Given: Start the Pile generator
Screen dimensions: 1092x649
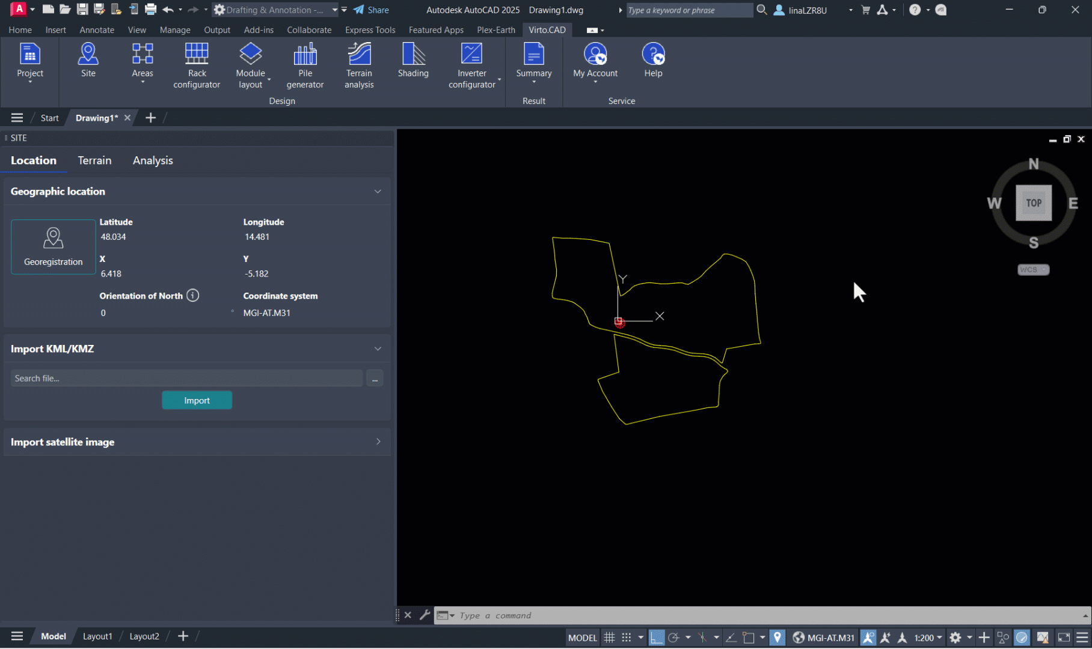Looking at the screenshot, I should click(x=305, y=66).
